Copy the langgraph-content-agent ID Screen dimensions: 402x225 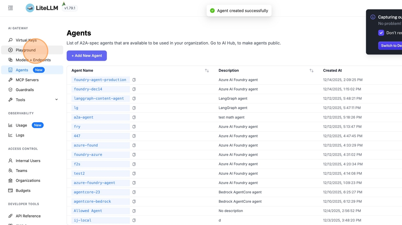[x=134, y=98]
